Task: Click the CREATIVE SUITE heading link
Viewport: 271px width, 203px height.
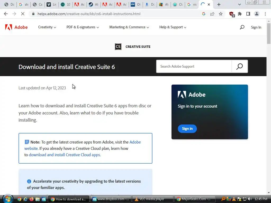Action: [138, 47]
